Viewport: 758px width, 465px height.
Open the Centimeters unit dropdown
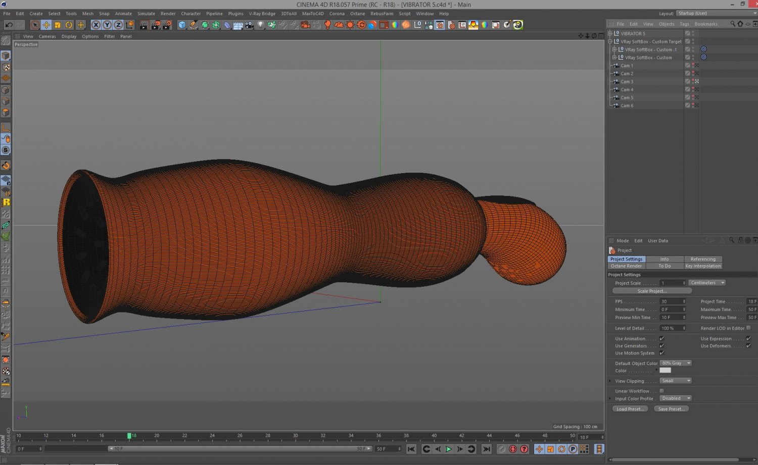(x=707, y=283)
